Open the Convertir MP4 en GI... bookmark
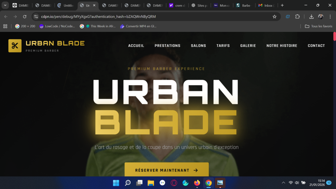 (138, 26)
